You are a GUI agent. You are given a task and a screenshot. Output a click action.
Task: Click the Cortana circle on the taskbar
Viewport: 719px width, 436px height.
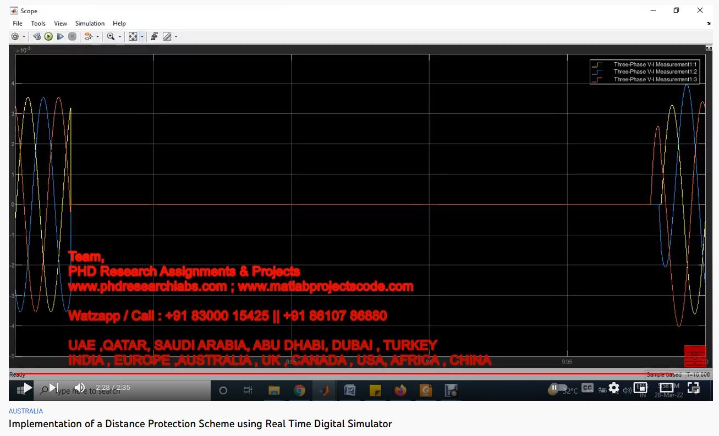pos(223,390)
